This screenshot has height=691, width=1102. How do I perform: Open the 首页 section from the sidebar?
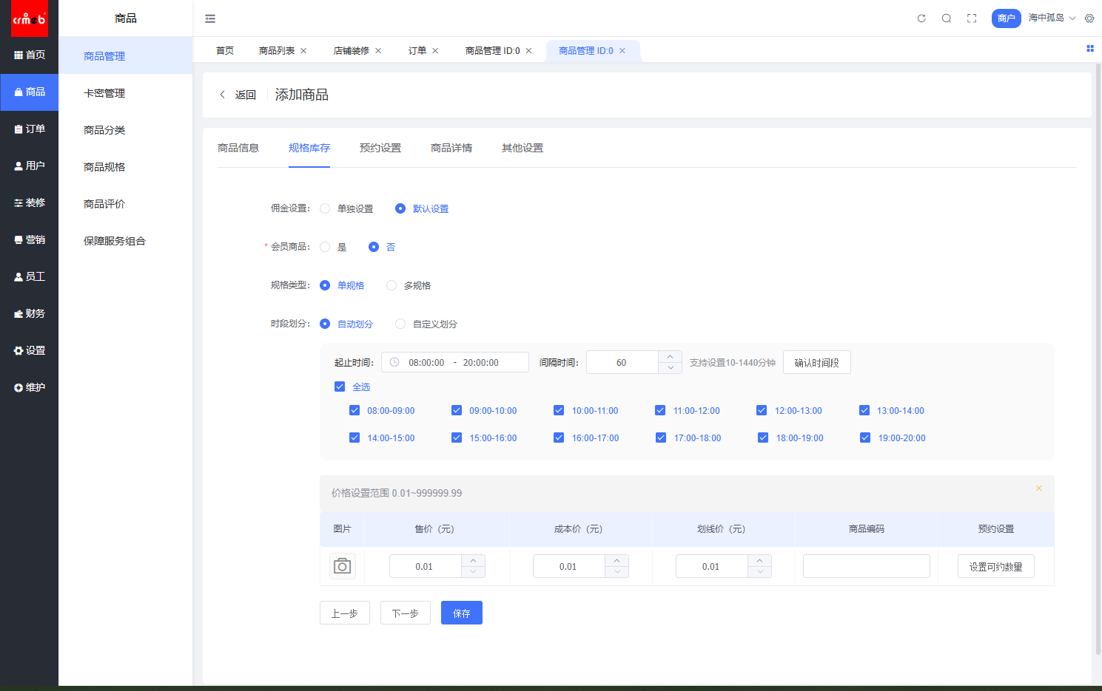29,55
